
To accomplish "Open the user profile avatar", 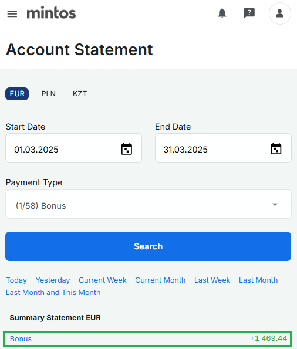I will click(x=279, y=13).
